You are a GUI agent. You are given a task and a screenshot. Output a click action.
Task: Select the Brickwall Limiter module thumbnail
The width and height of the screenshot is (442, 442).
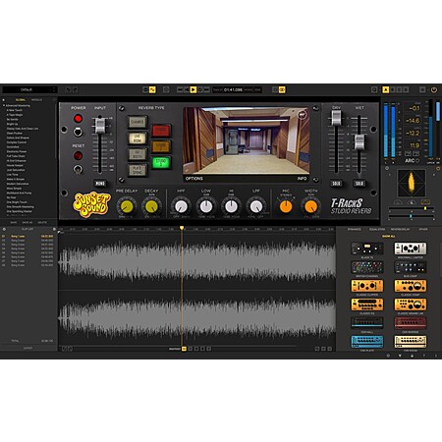411,249
